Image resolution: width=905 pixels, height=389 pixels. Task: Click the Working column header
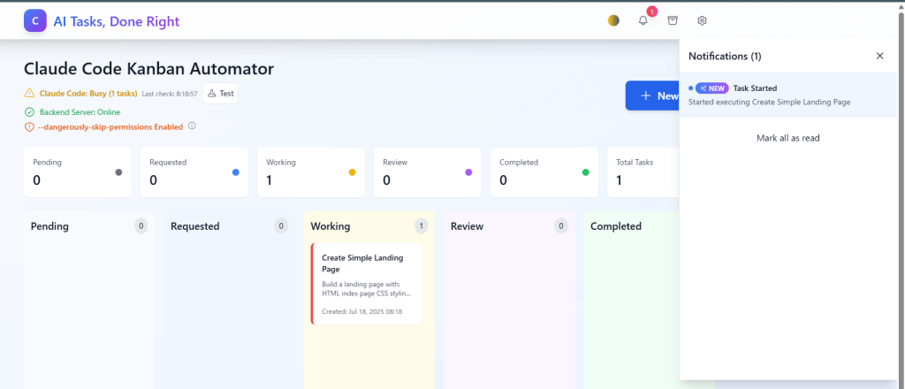pyautogui.click(x=331, y=226)
